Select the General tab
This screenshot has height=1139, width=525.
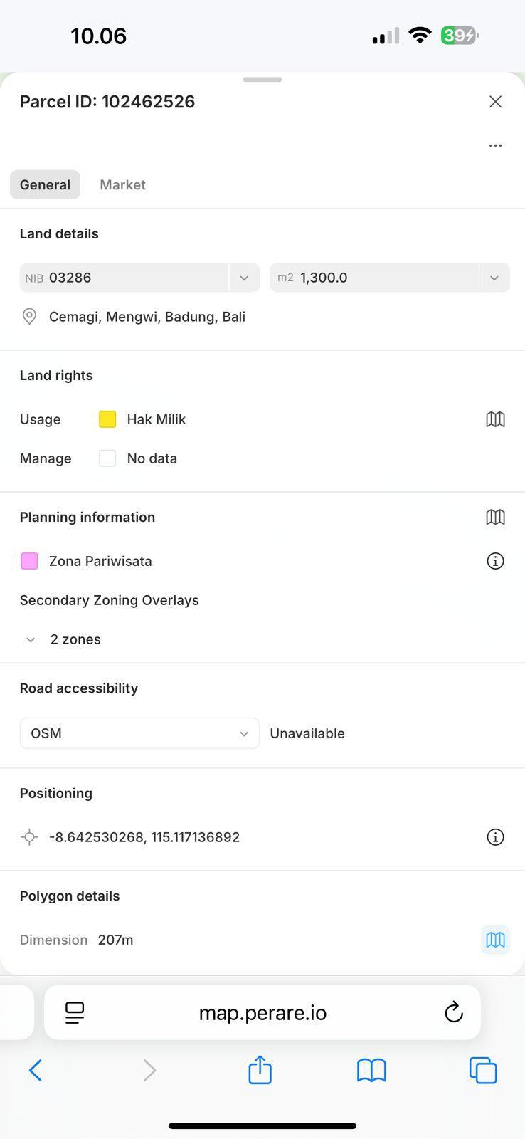pos(45,185)
